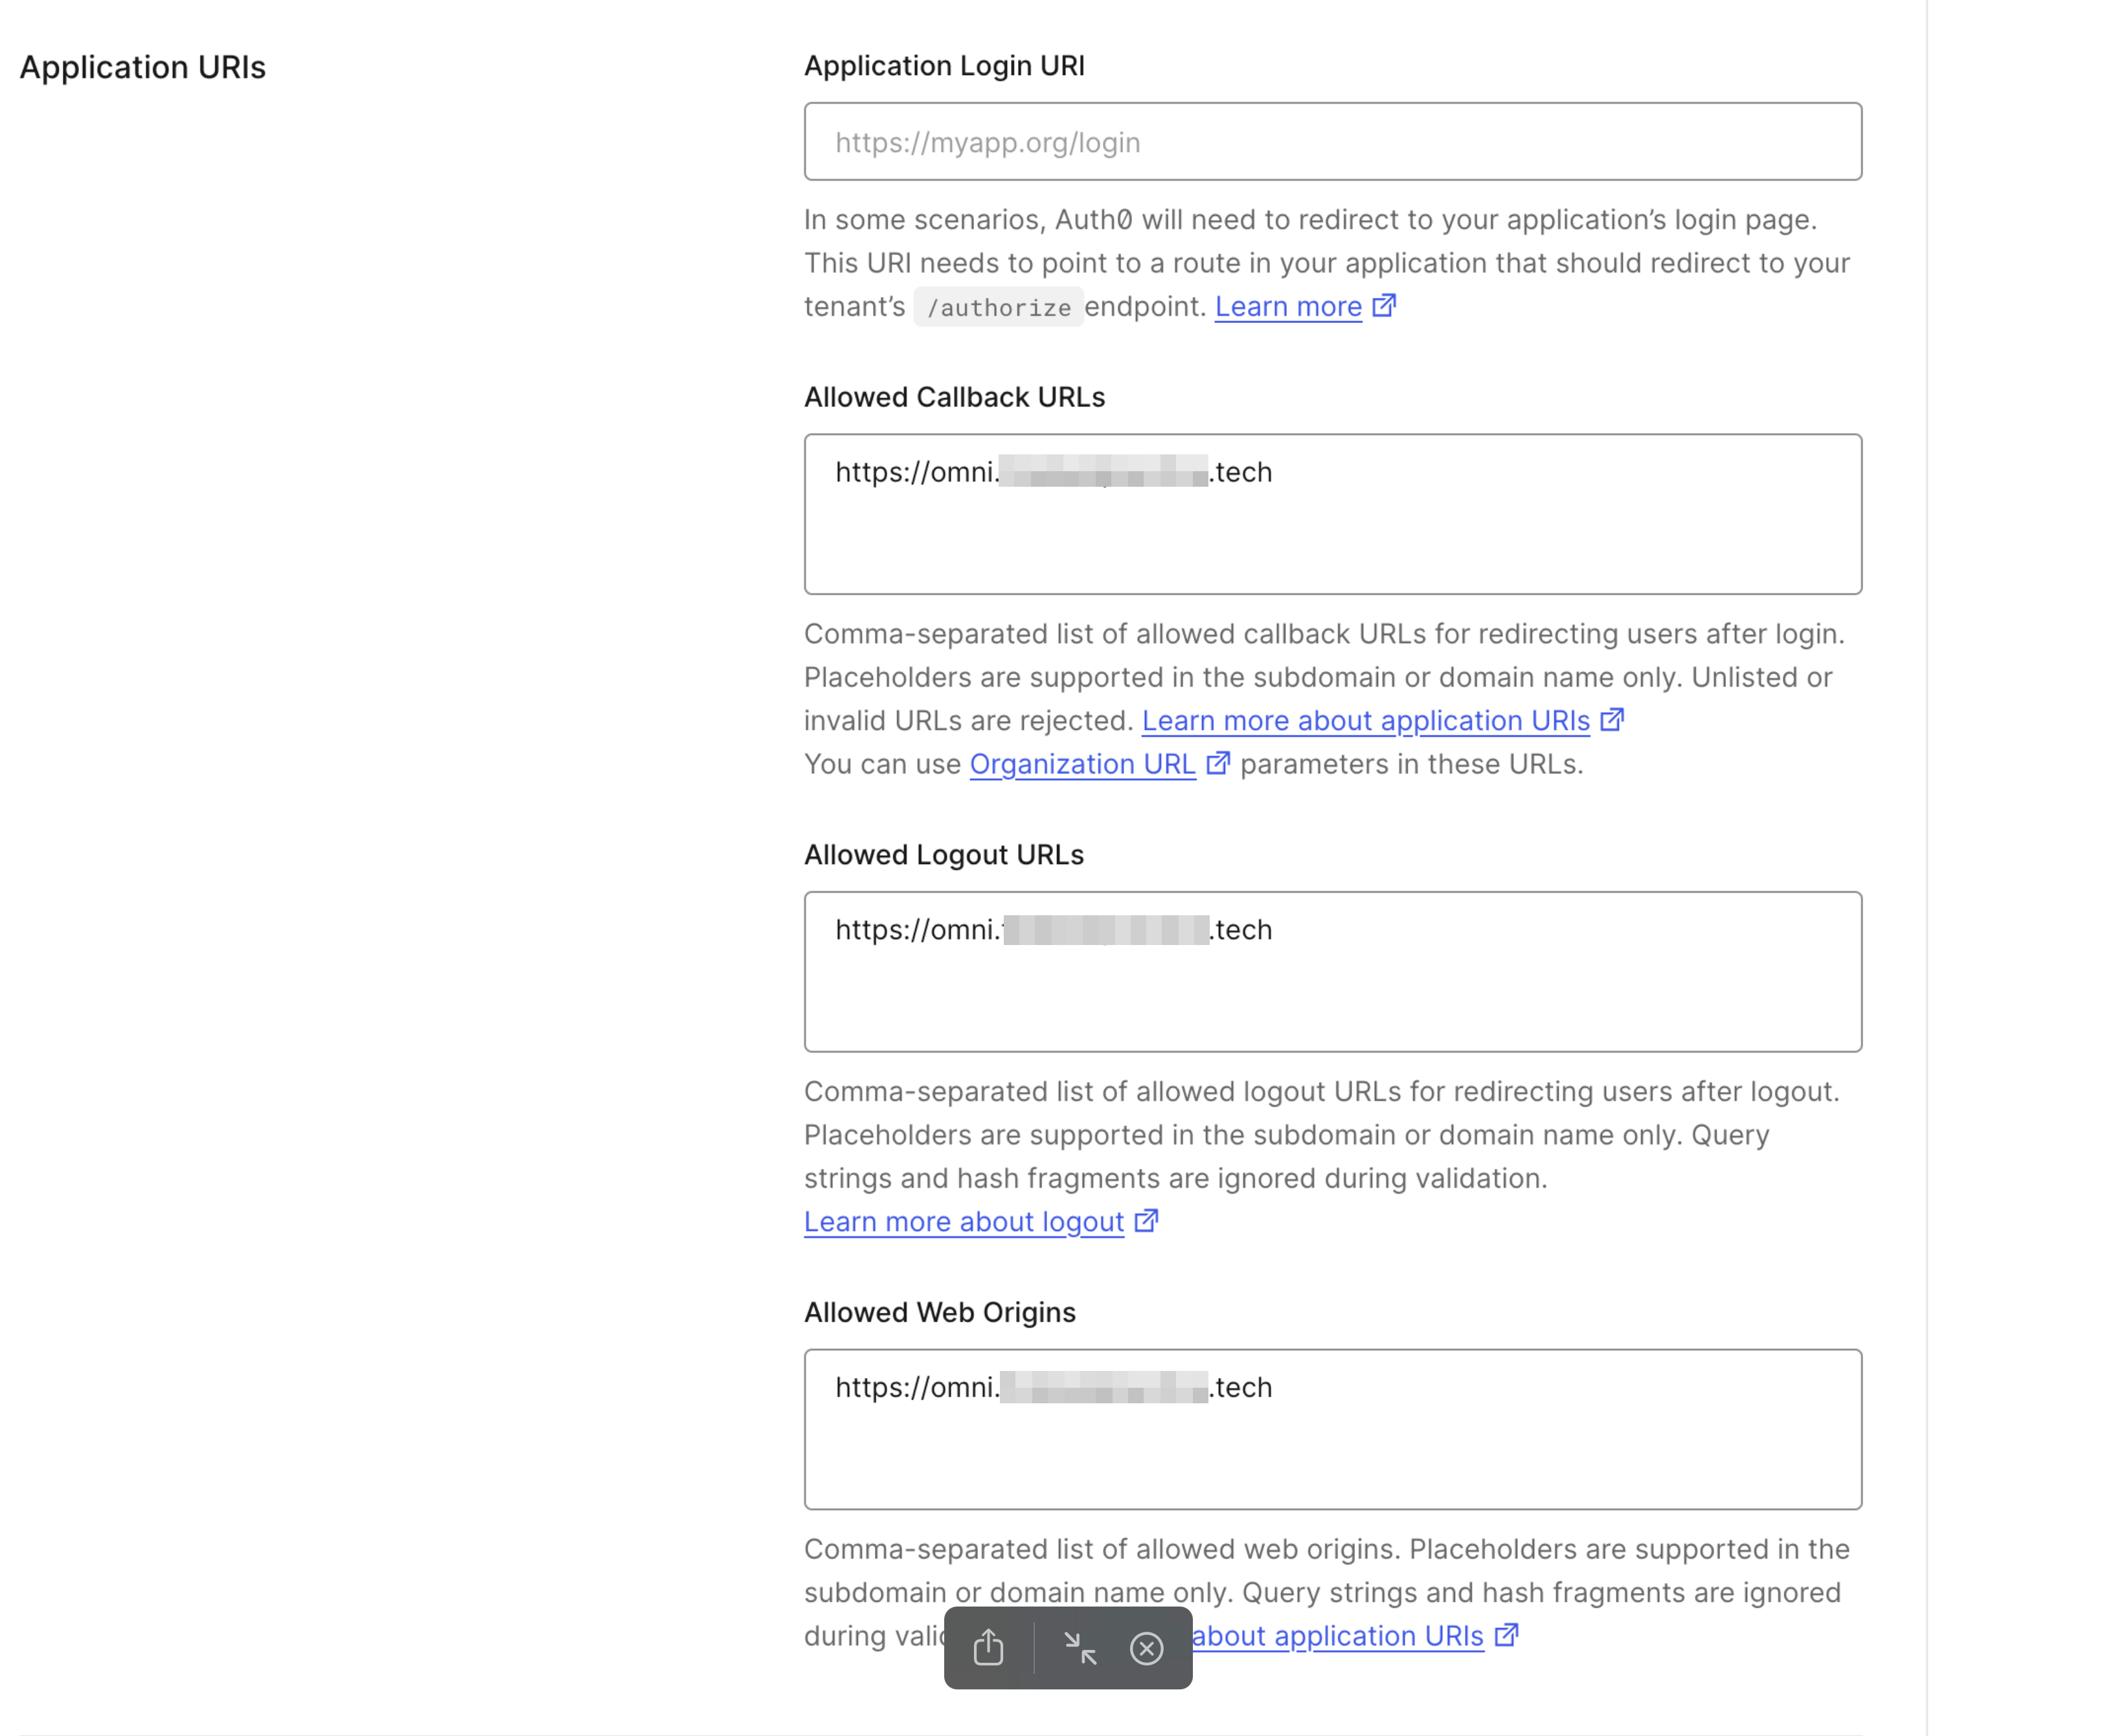
Task: Open "Learn more about logout"
Action: point(962,1221)
